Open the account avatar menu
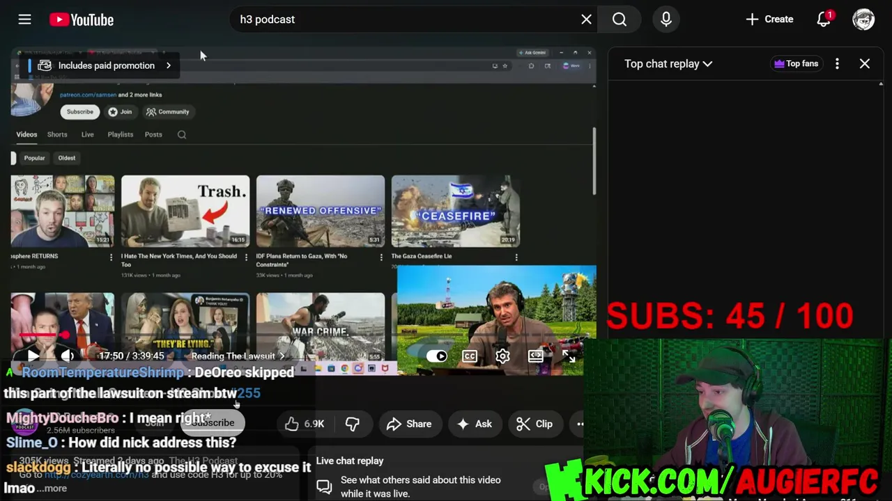The image size is (892, 501). pos(863,19)
